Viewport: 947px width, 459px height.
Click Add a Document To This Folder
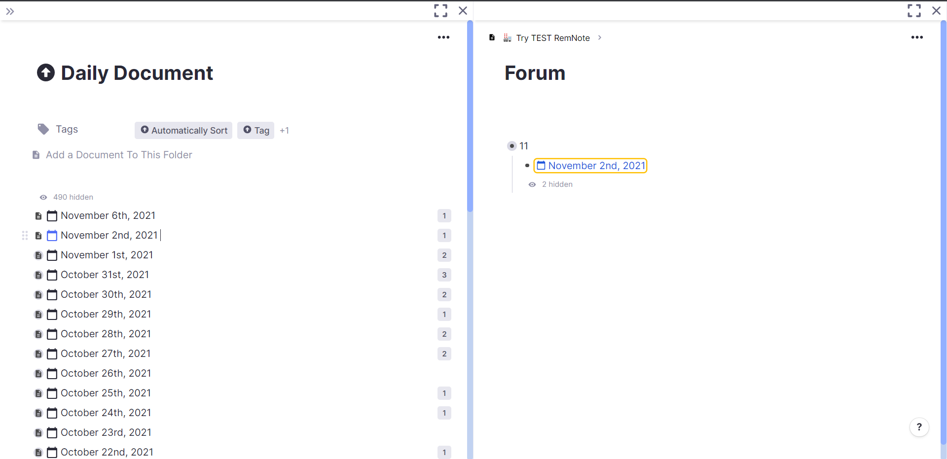coord(118,154)
